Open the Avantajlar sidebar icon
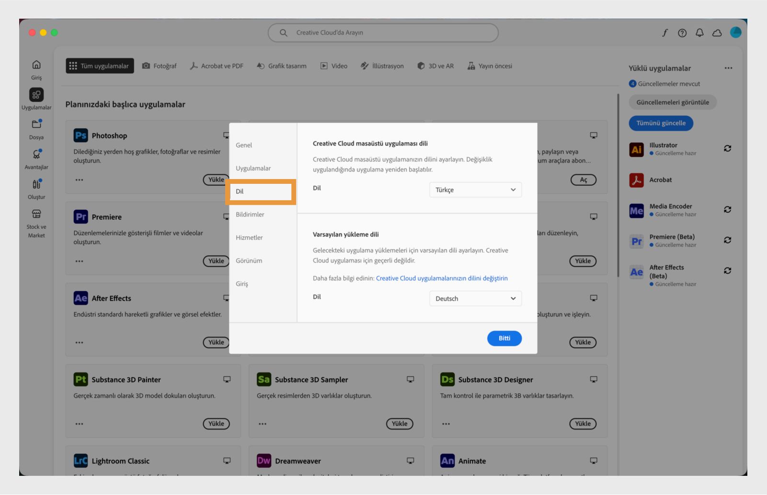 point(36,154)
